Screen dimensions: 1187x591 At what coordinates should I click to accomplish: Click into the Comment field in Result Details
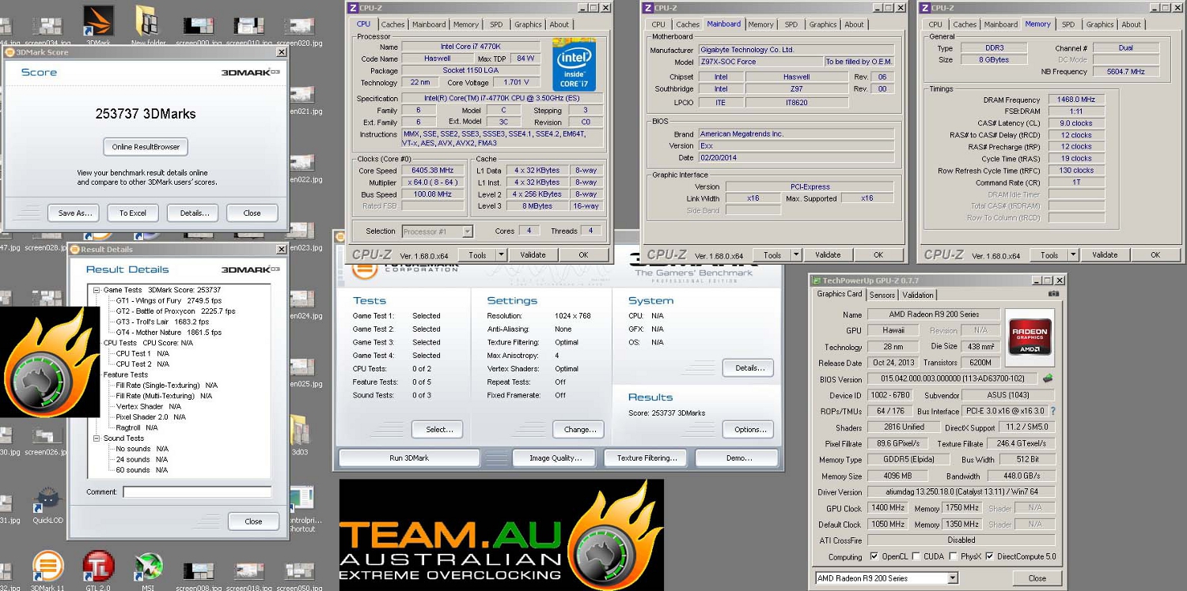point(196,492)
